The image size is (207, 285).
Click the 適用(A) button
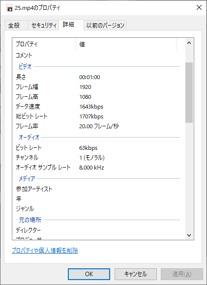click(182, 274)
